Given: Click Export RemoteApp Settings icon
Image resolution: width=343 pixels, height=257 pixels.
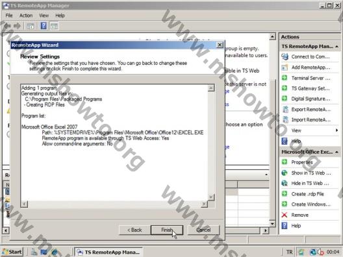Looking at the screenshot, I should pyautogui.click(x=285, y=109).
